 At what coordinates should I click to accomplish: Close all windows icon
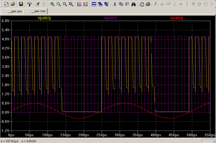click(x=106, y=4)
